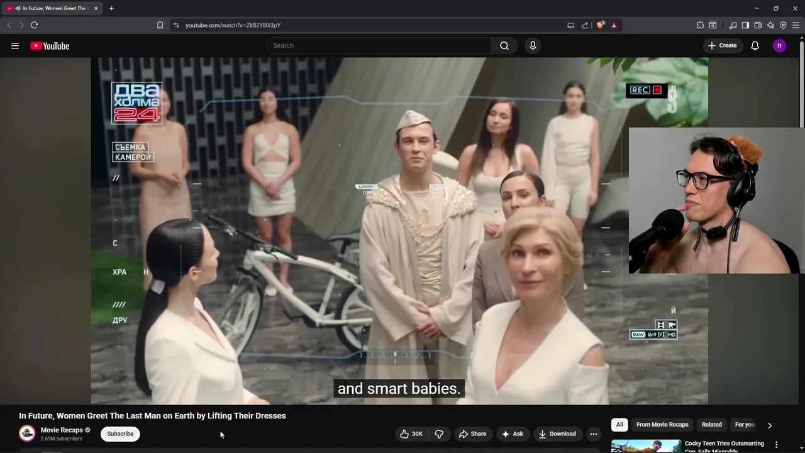This screenshot has width=805, height=453.
Task: Open site settings icon in the address bar
Action: (x=176, y=25)
